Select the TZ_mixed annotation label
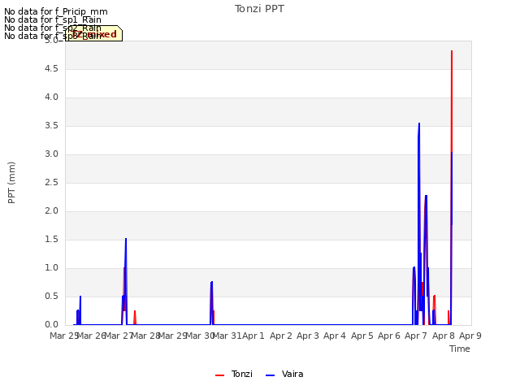Image resolution: width=520 pixels, height=390 pixels. click(x=94, y=33)
